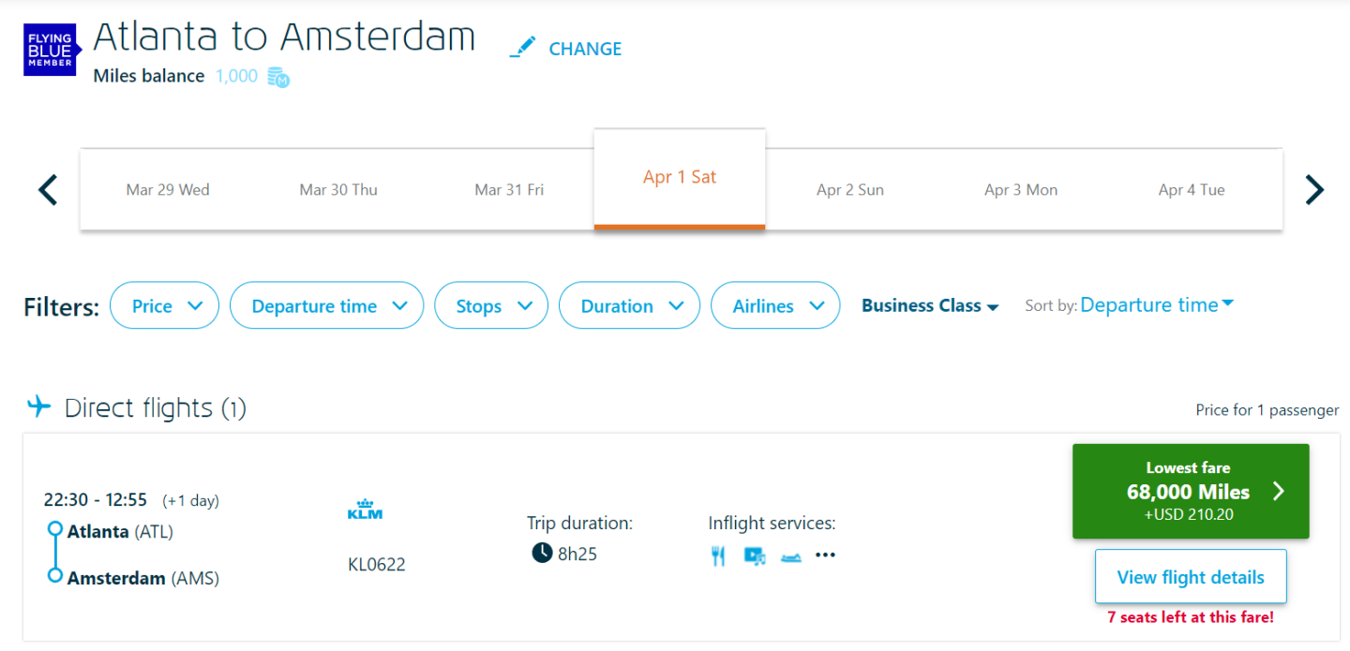Click the lie-flat seat service icon
Image resolution: width=1350 pixels, height=651 pixels.
pyautogui.click(x=790, y=557)
